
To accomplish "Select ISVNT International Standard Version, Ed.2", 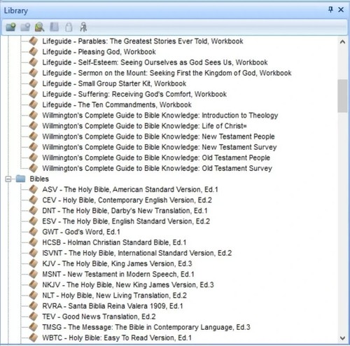I will (x=137, y=253).
